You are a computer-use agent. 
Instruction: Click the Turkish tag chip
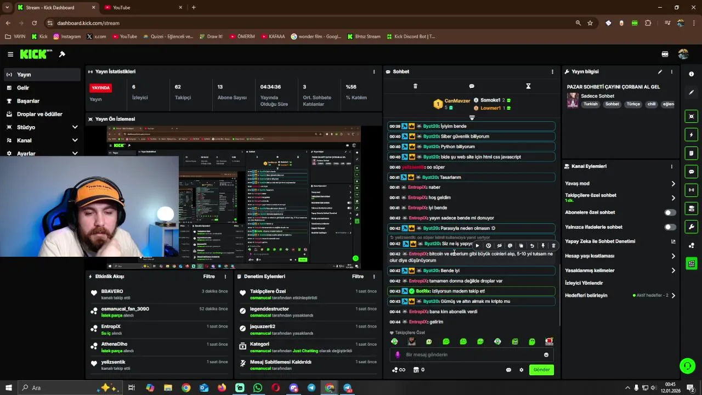coord(591,104)
